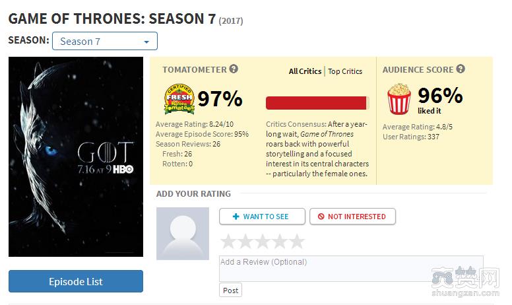
Task: Click the Add a Review text field
Action: pyautogui.click(x=351, y=268)
